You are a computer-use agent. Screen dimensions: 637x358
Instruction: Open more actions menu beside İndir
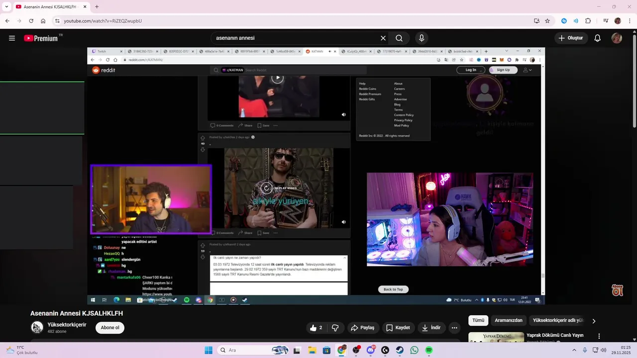point(454,328)
